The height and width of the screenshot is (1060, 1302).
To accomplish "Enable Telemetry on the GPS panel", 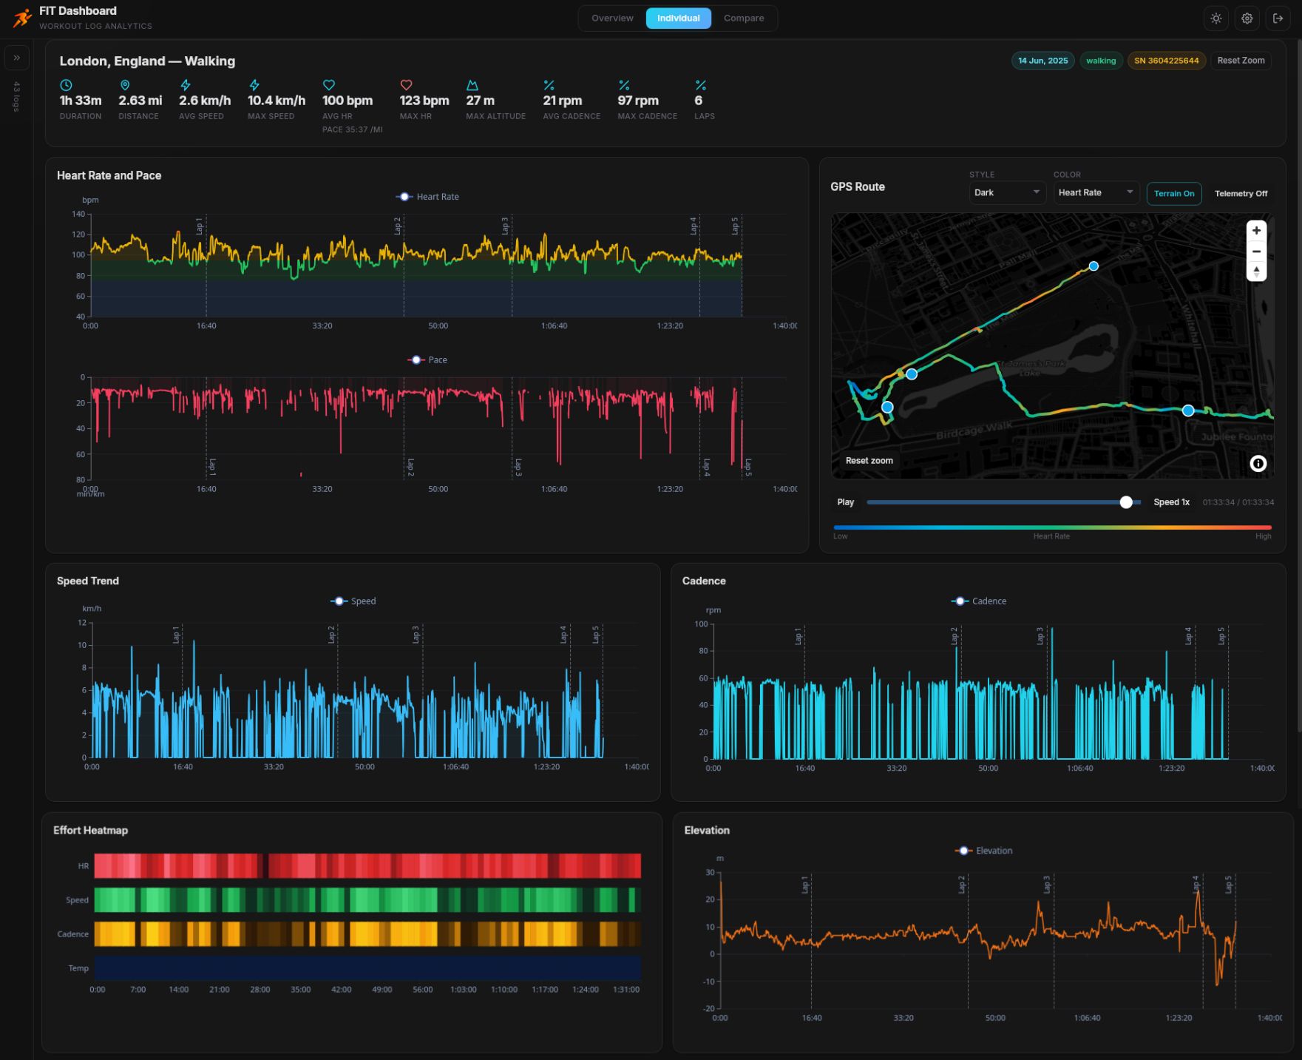I will coord(1241,193).
